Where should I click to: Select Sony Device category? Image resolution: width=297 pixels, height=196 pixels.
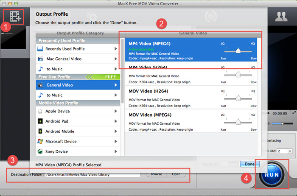(x=78, y=151)
